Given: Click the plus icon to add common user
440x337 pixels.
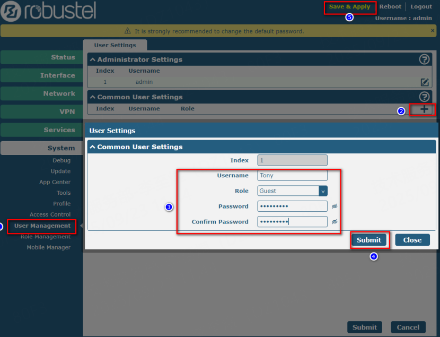Looking at the screenshot, I should [x=424, y=109].
